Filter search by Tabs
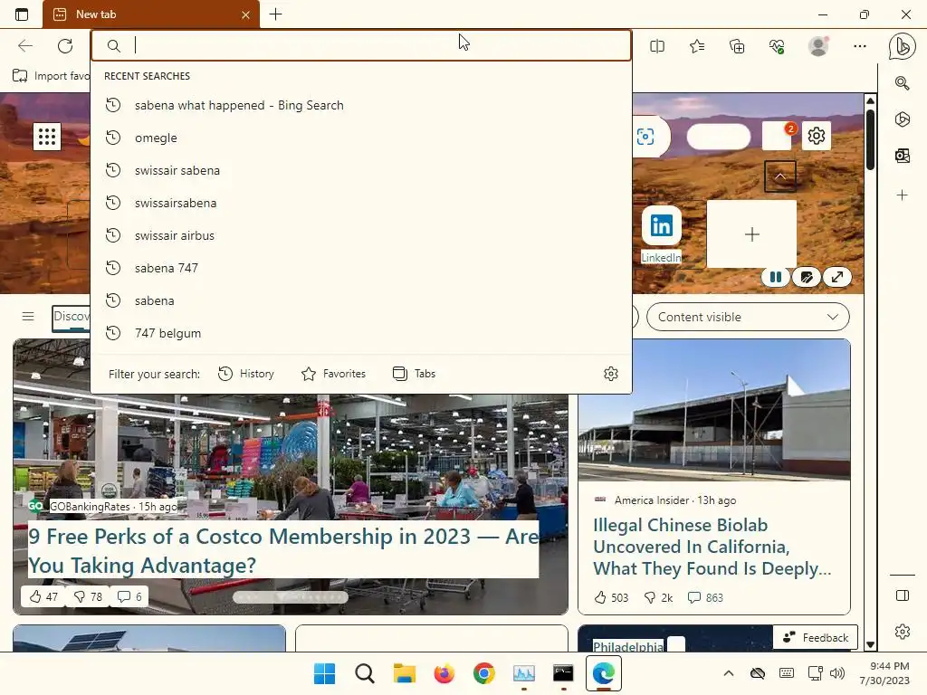Screen dimensions: 927x695 pyautogui.click(x=415, y=374)
